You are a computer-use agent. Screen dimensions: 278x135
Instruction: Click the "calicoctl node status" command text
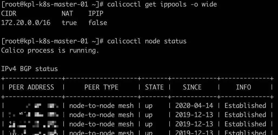[x=147, y=41]
